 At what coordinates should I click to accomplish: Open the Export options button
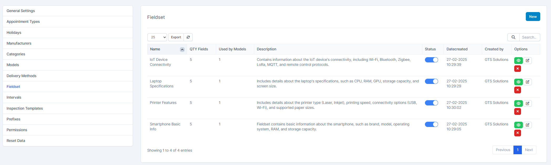(x=176, y=37)
